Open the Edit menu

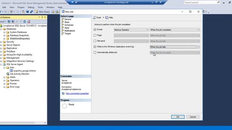[x=4, y=7]
